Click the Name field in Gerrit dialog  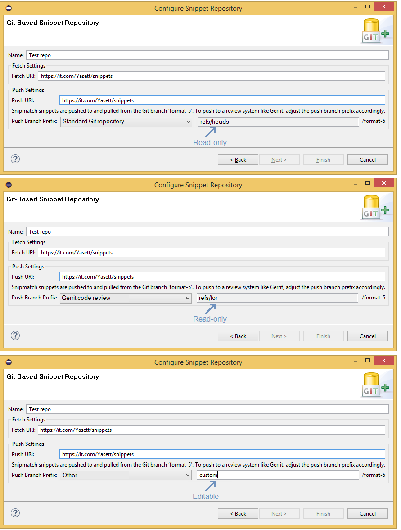click(207, 232)
